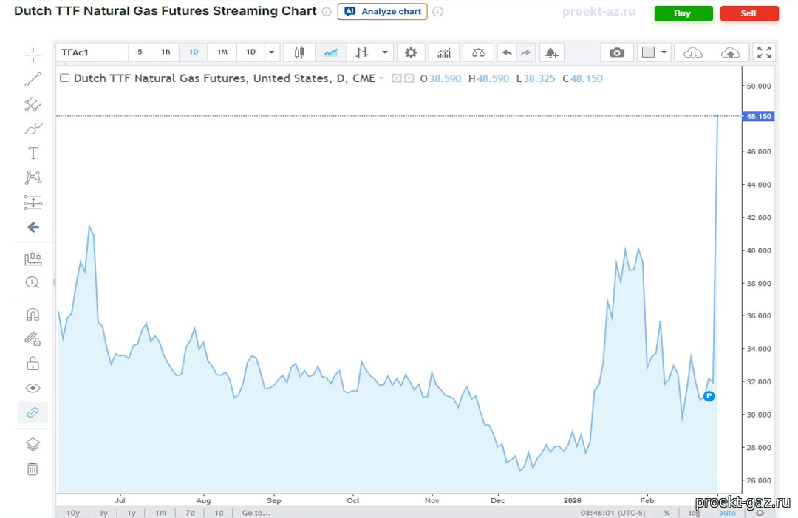Toggle the lock drawings padlock icon
The image size is (798, 518).
pyautogui.click(x=33, y=364)
